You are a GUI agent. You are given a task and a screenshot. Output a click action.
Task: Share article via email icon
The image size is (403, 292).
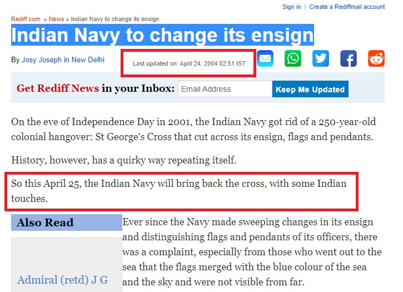coord(265,58)
